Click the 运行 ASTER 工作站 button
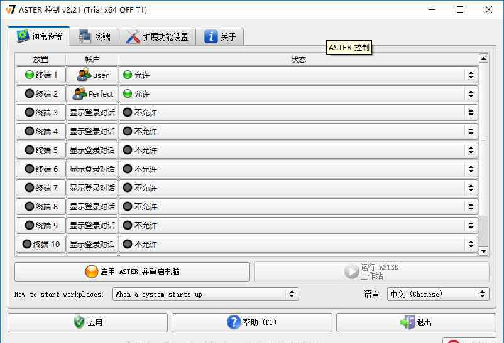This screenshot has width=504, height=343. pos(371,272)
